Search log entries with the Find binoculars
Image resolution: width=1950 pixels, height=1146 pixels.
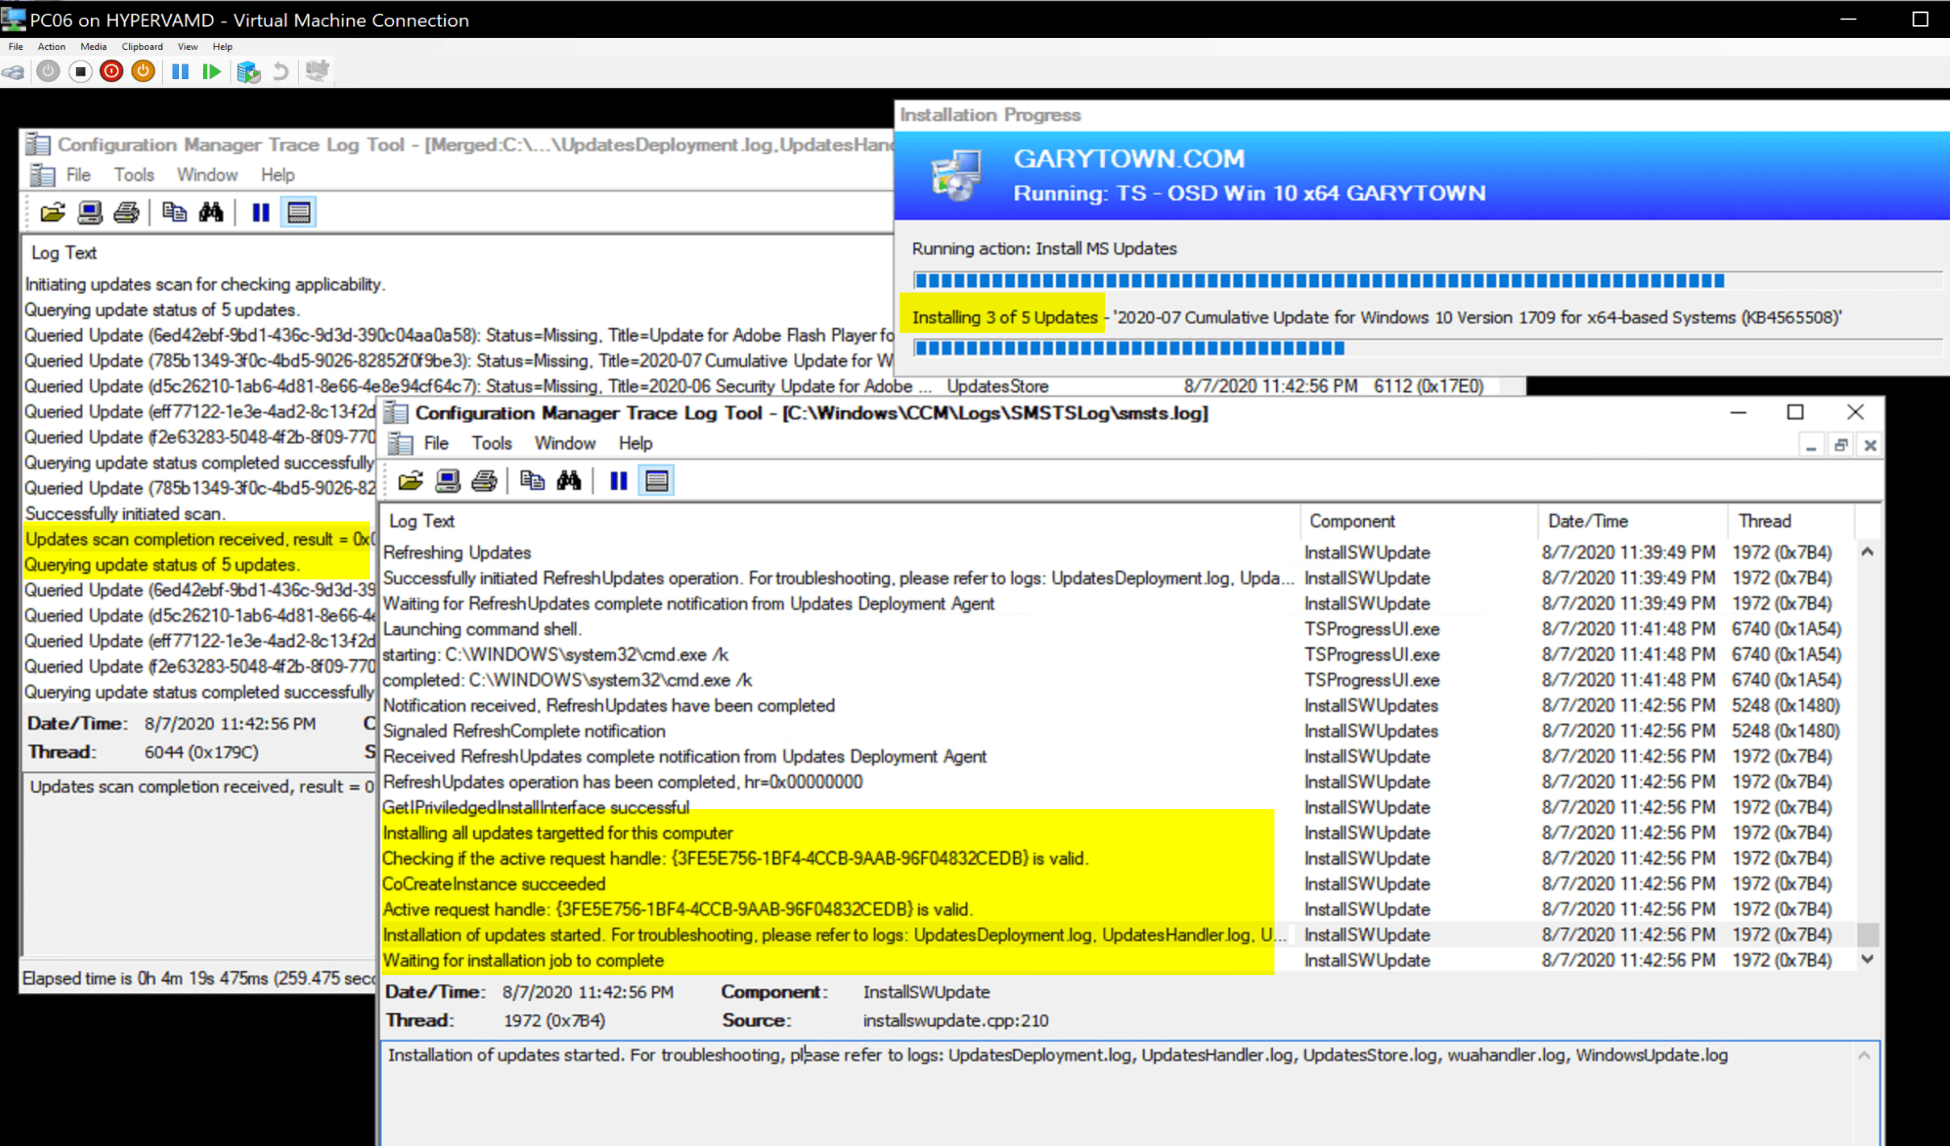point(570,480)
